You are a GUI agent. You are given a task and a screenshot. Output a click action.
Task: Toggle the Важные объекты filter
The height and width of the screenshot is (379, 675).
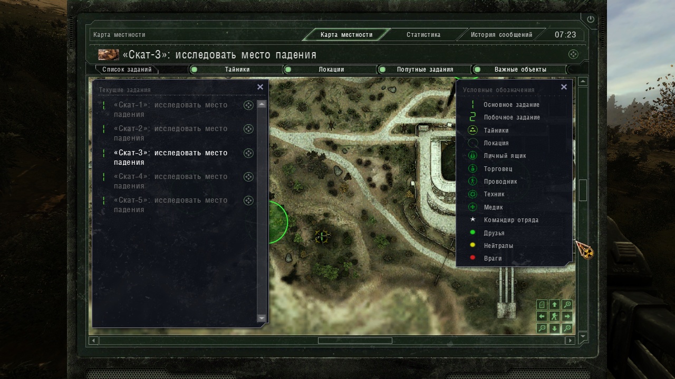pyautogui.click(x=519, y=69)
